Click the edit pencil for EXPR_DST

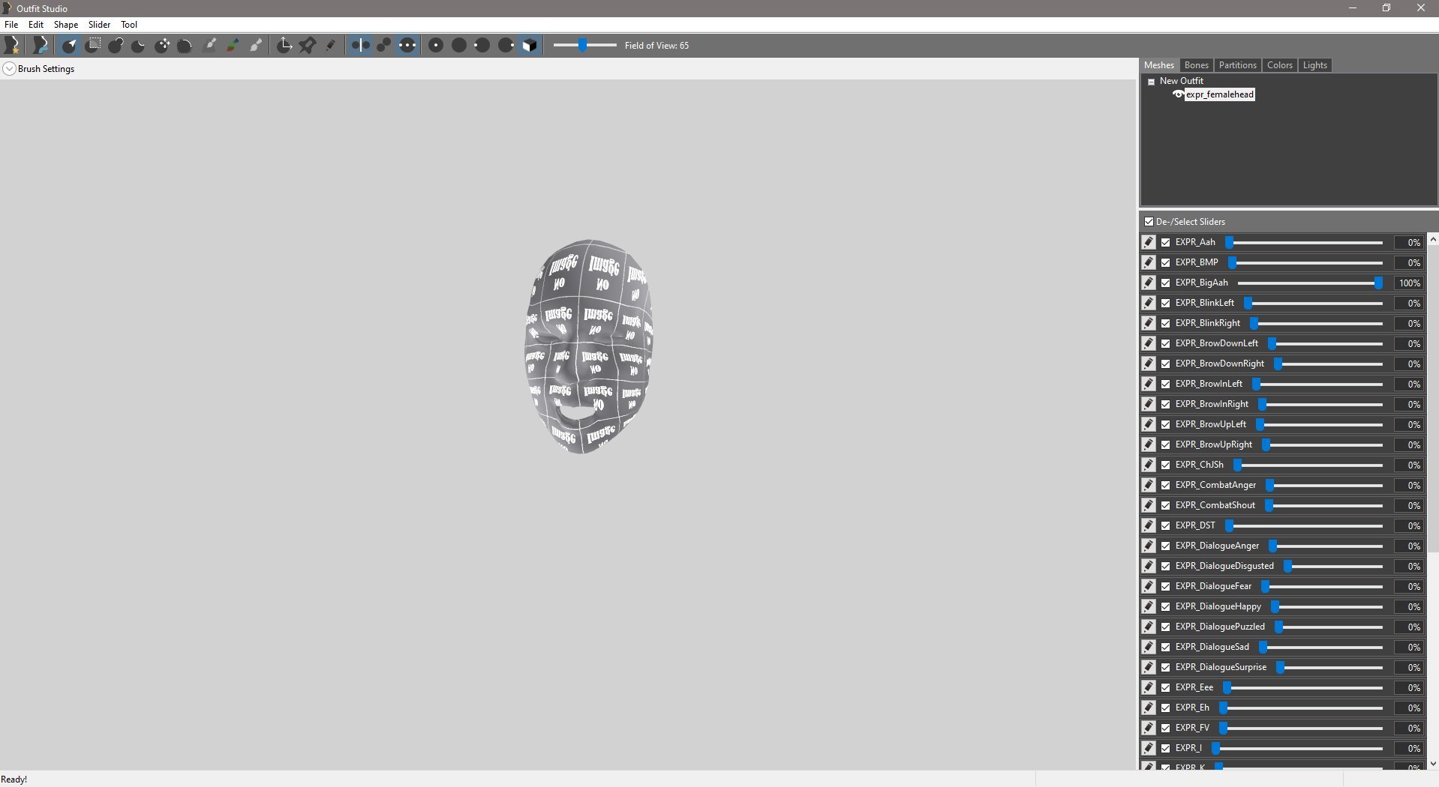1149,526
